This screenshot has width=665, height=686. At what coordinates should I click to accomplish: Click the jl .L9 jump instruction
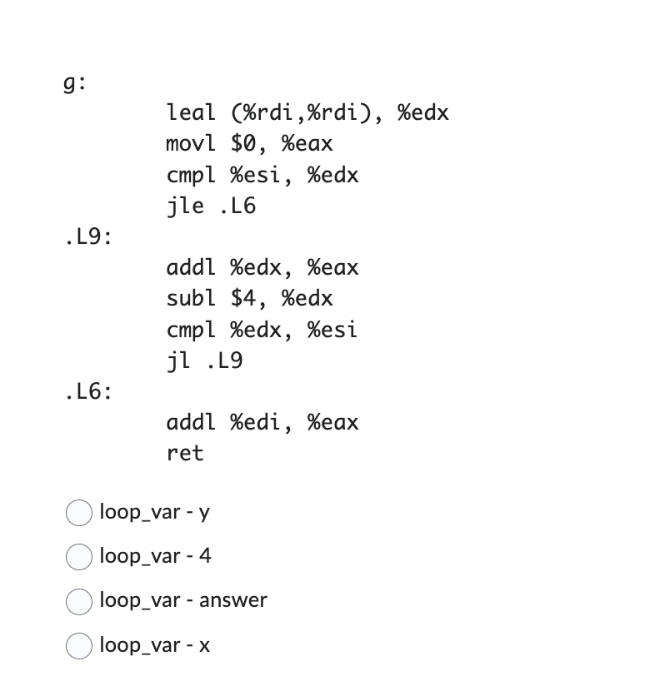pos(204,361)
